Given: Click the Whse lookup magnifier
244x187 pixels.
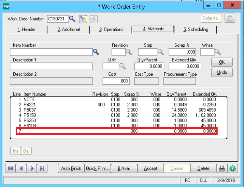Looking at the screenshot, I should pos(218,52).
